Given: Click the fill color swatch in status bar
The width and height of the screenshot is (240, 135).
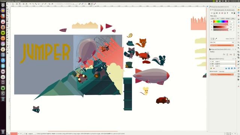Looking at the screenshot, I should [14, 133].
